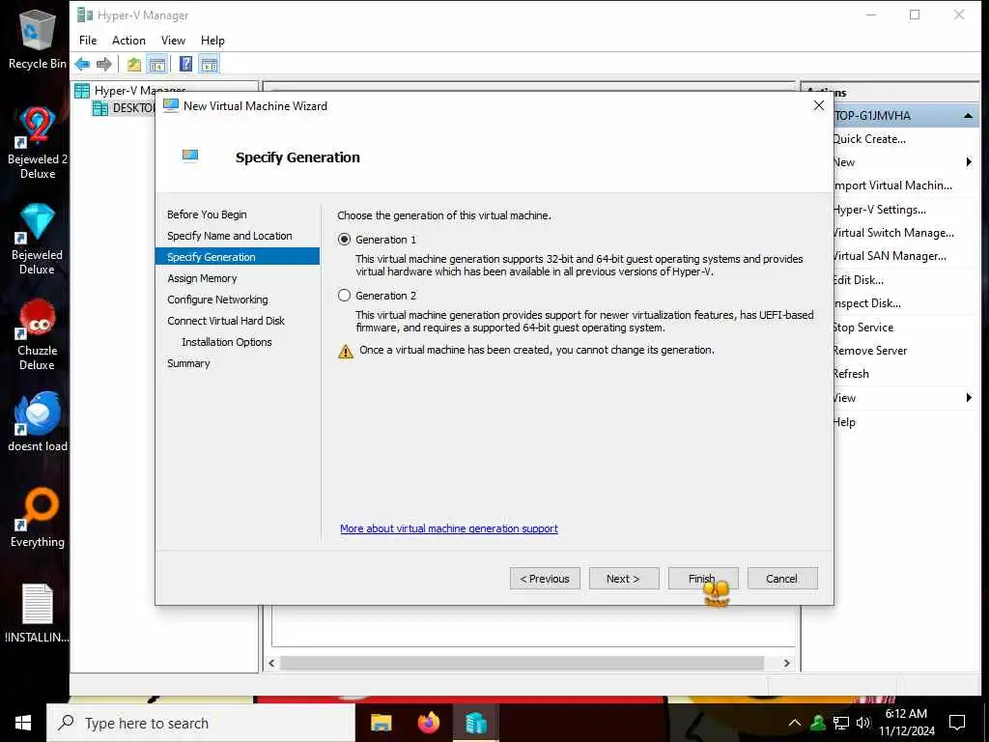Open the Windows Start menu
The height and width of the screenshot is (742, 989).
pos(23,723)
